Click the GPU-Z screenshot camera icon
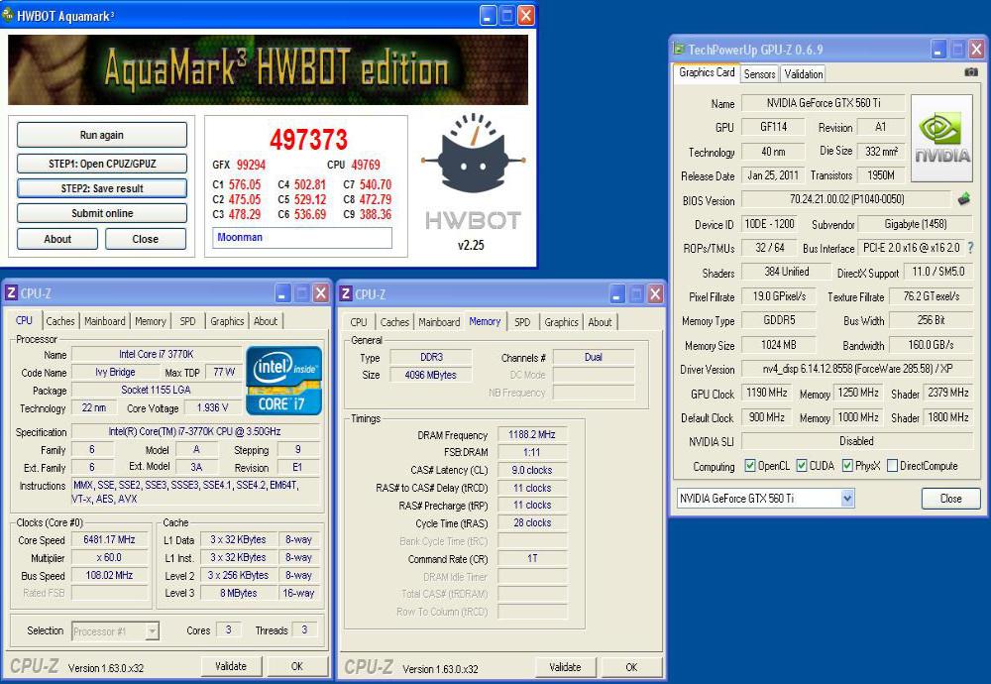991x684 pixels. (971, 72)
